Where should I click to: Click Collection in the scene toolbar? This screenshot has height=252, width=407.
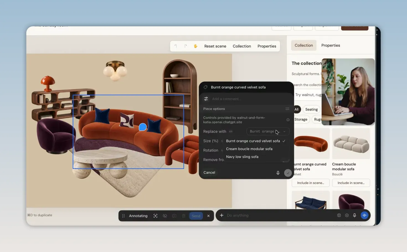(x=242, y=46)
